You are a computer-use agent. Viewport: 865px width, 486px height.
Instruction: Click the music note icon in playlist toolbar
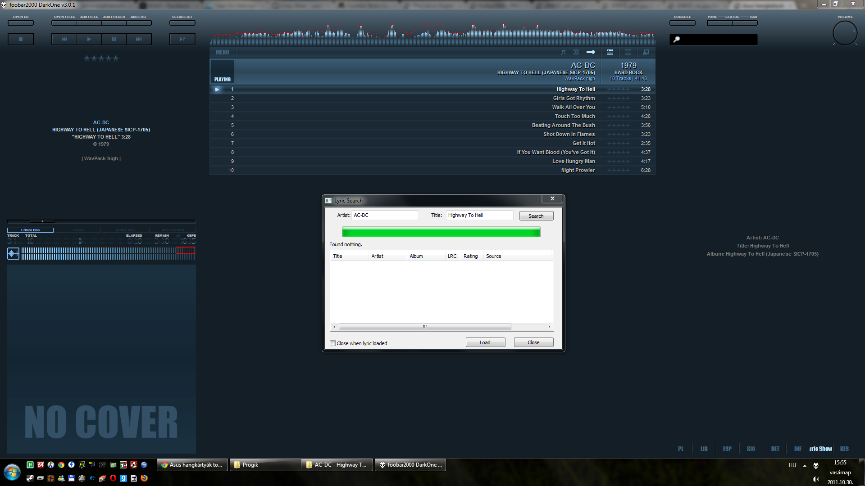(x=563, y=52)
